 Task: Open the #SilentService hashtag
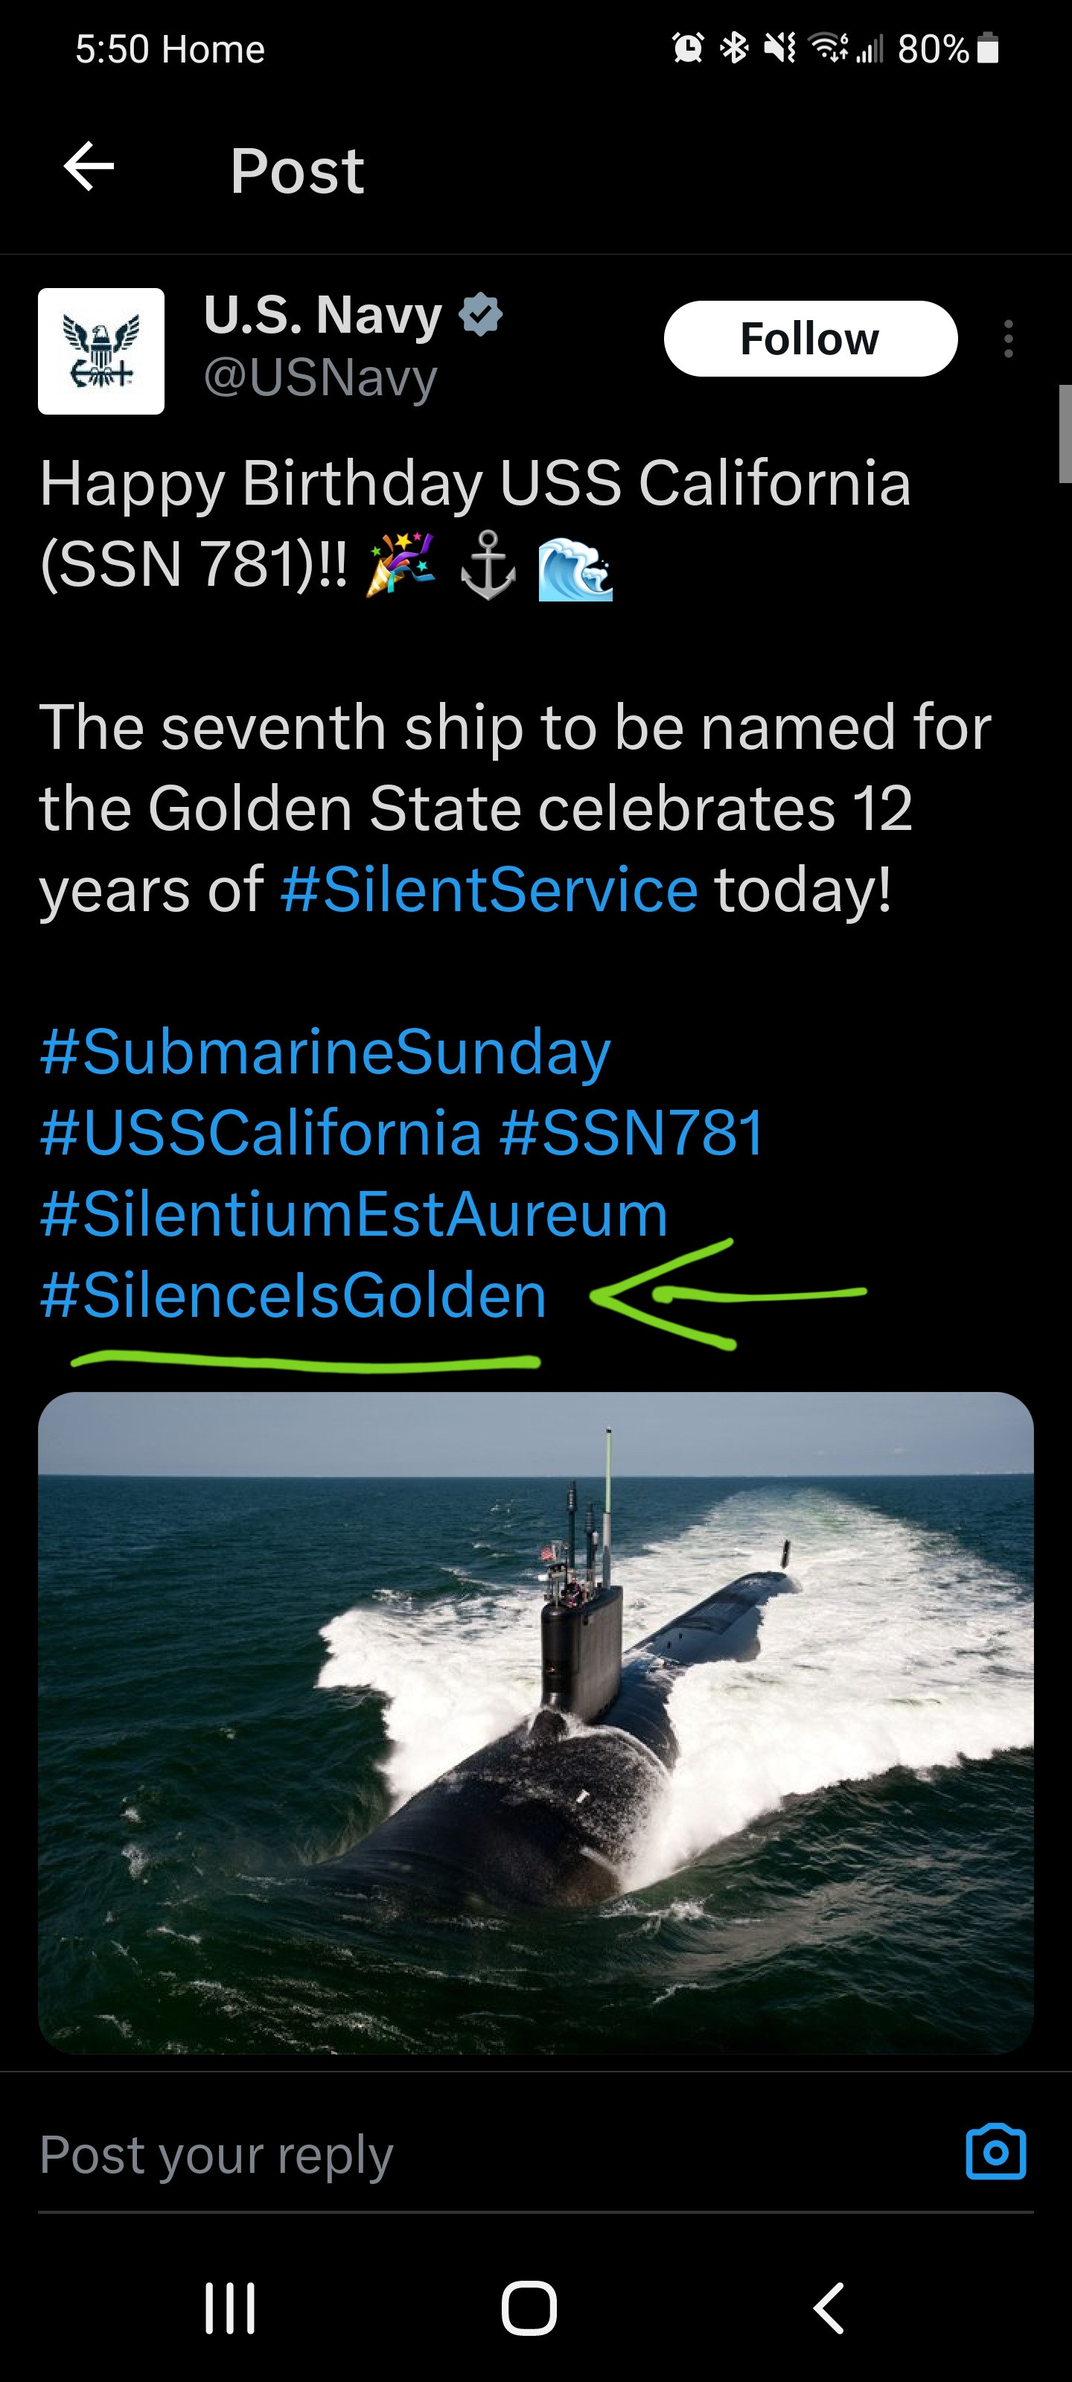pos(489,890)
